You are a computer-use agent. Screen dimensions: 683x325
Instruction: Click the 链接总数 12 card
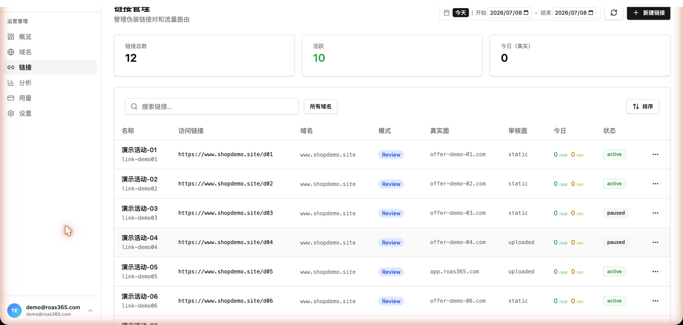click(204, 55)
